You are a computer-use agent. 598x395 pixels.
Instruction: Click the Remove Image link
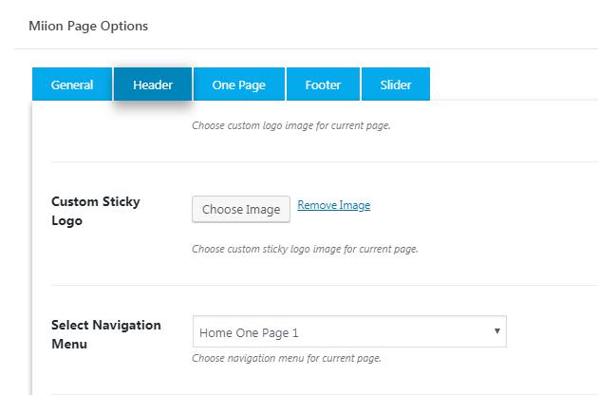point(333,205)
